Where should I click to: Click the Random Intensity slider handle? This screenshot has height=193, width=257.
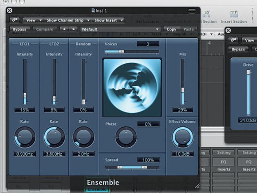click(x=84, y=102)
